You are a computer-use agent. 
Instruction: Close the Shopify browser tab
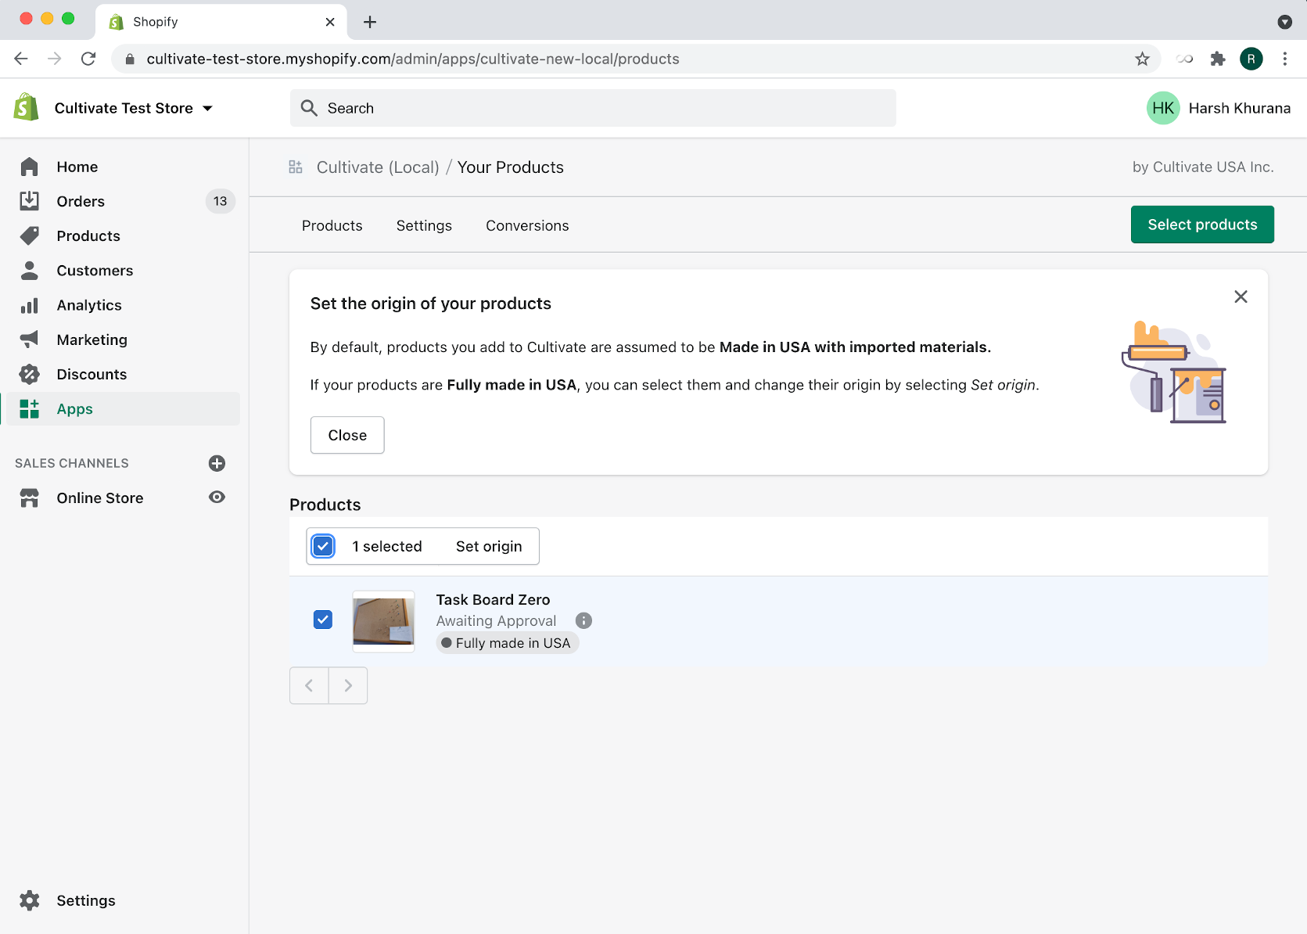coord(330,22)
